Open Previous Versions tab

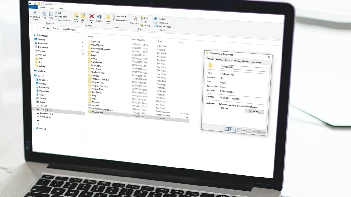tap(242, 61)
